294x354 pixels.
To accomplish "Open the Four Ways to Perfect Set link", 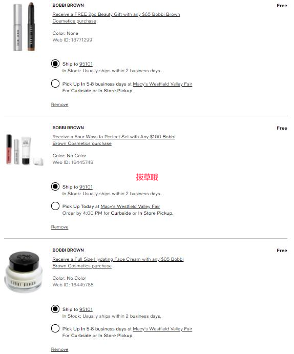I will [x=114, y=140].
